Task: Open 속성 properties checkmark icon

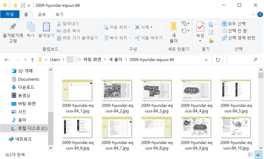Action: click(200, 26)
